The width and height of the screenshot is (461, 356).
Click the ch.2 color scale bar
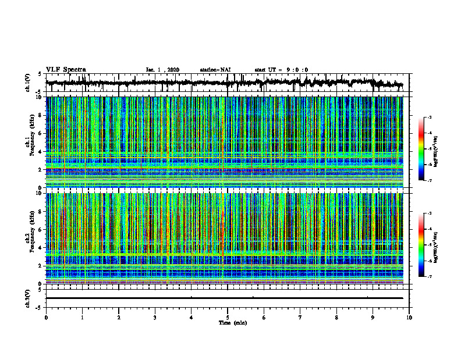[421, 245]
